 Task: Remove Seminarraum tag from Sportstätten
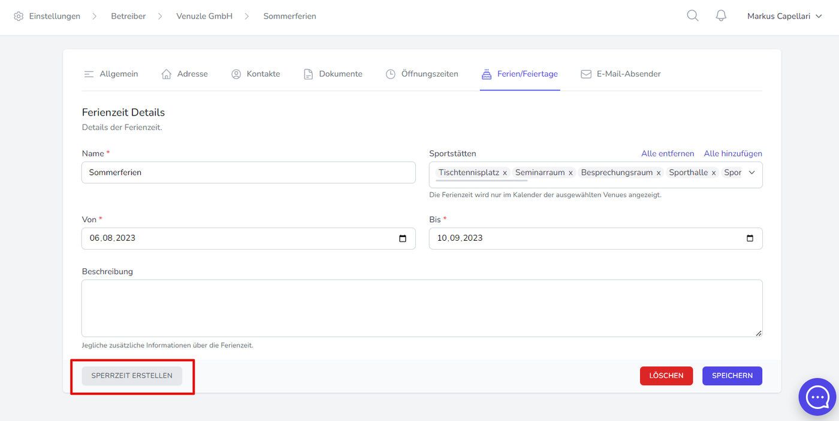coord(571,173)
